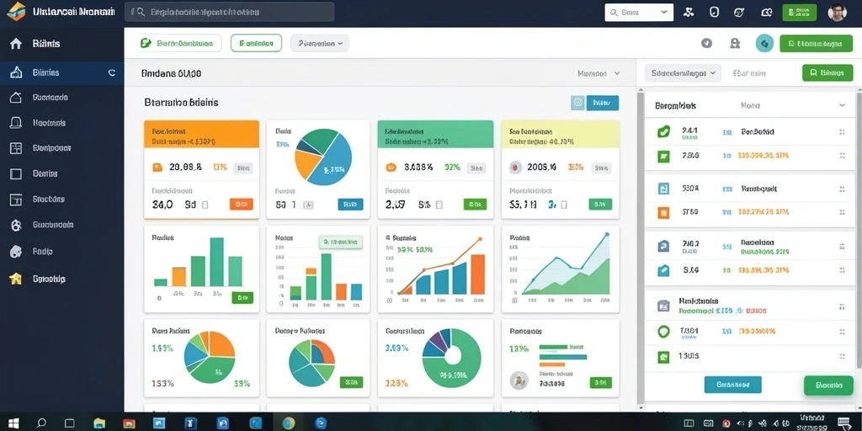Screen dimensions: 862x431
Task: Click the teal circular icon in the secondary toolbar
Action: 764,44
